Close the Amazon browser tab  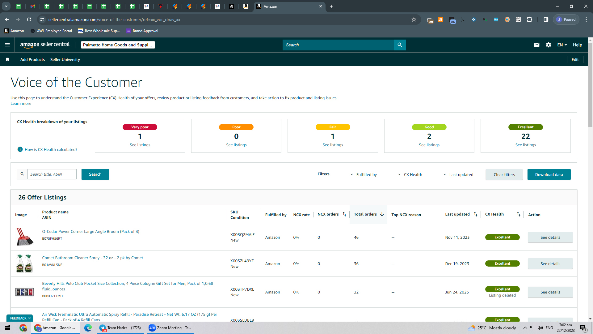(321, 6)
